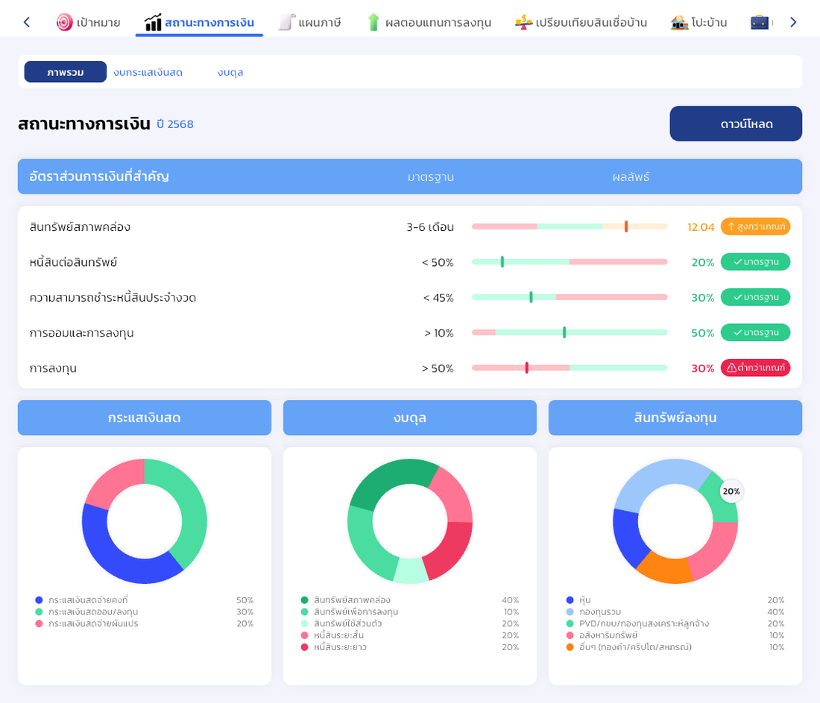Click the > 10% standard value
Viewport: 820px width, 703px height.
click(x=439, y=333)
